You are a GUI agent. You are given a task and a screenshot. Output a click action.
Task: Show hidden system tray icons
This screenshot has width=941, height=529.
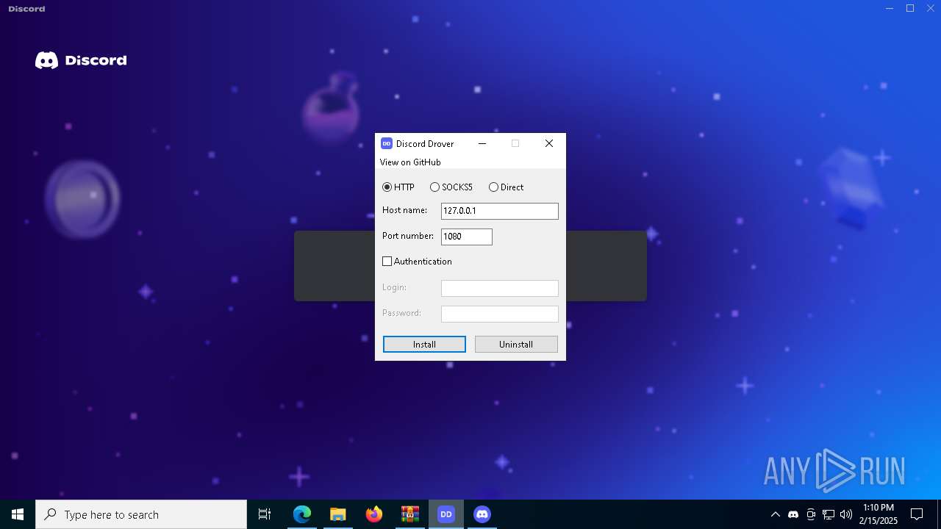pyautogui.click(x=775, y=514)
